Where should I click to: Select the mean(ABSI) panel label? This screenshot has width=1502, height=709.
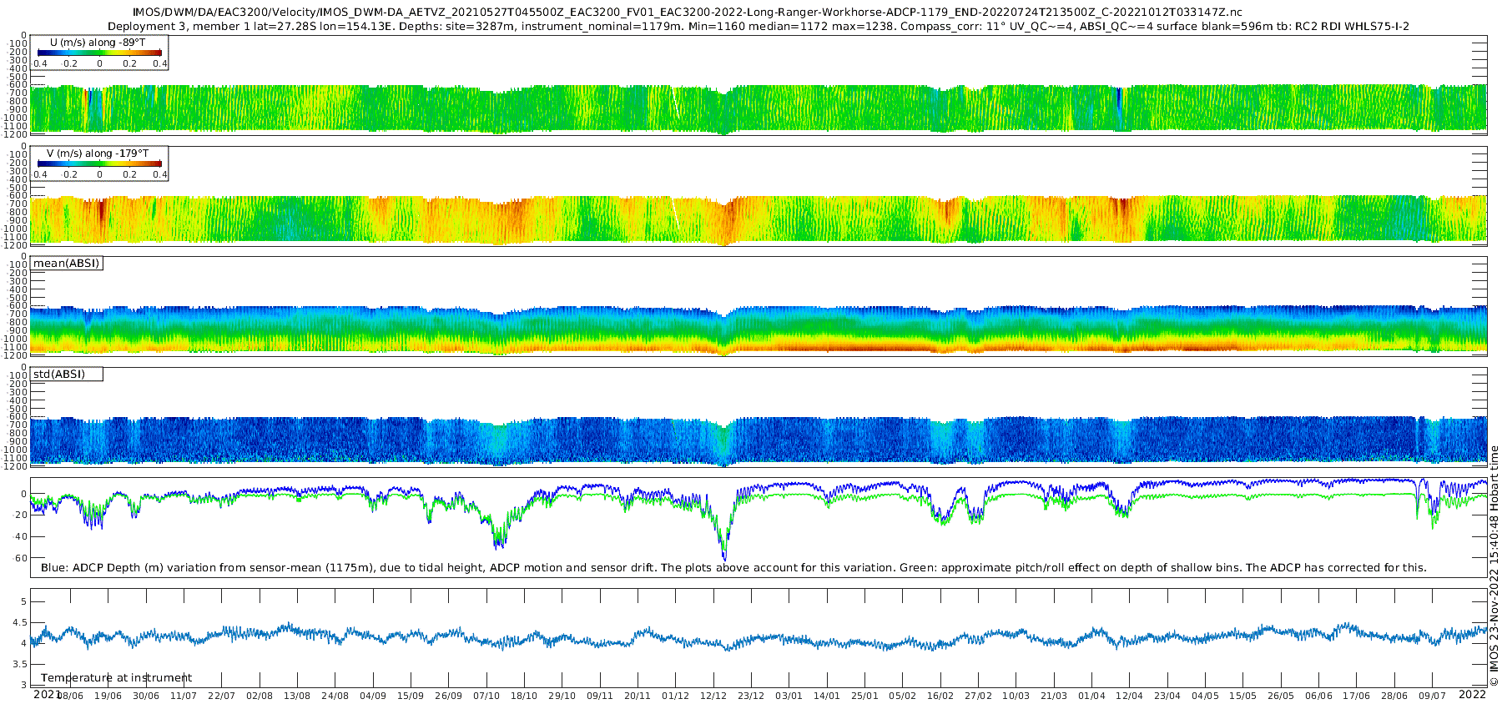point(67,263)
